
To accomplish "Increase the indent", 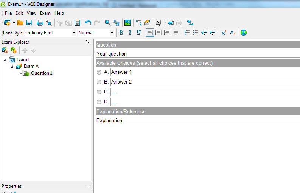I will [x=213, y=33].
